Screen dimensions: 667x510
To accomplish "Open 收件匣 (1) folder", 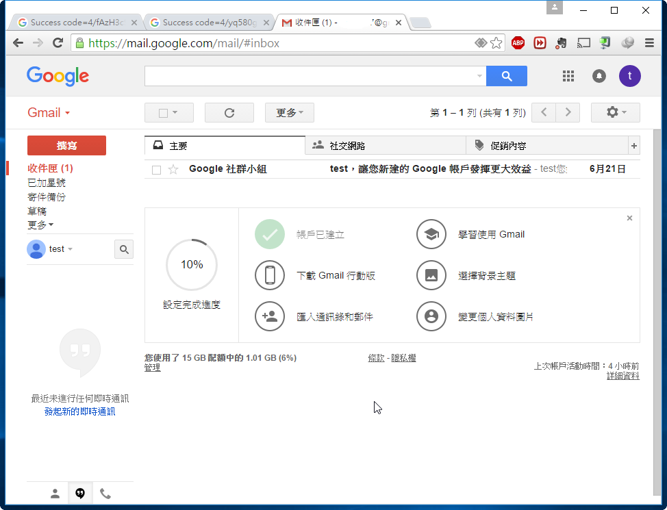I will (50, 168).
